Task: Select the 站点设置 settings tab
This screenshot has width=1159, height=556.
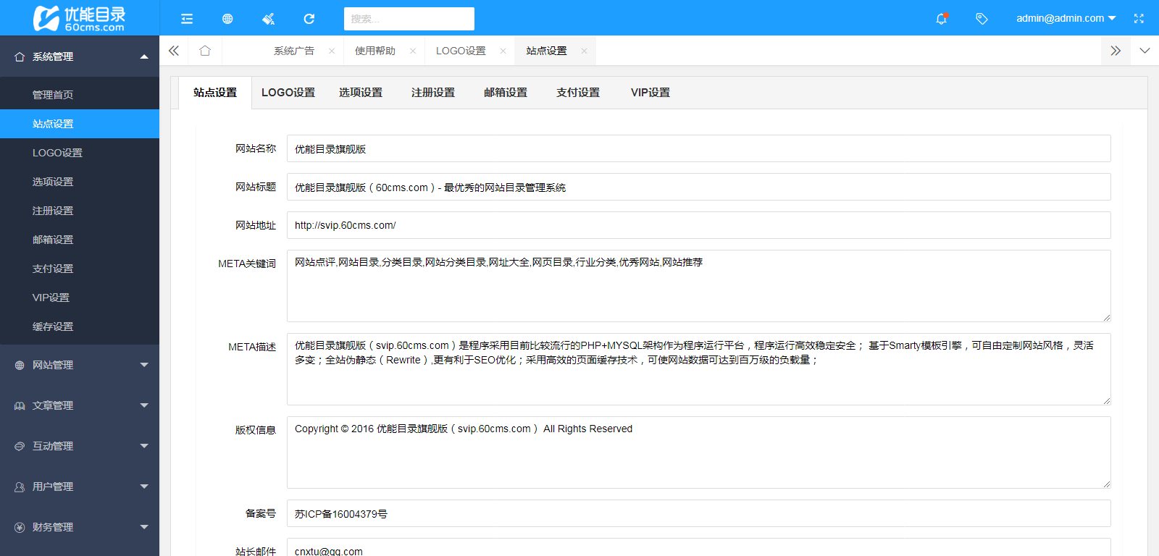Action: point(215,93)
